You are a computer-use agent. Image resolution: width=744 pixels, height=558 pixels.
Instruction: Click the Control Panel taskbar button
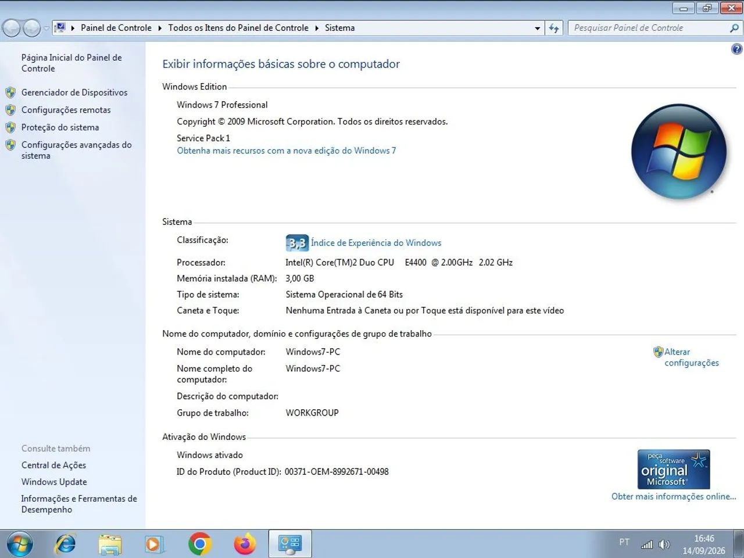click(x=290, y=544)
